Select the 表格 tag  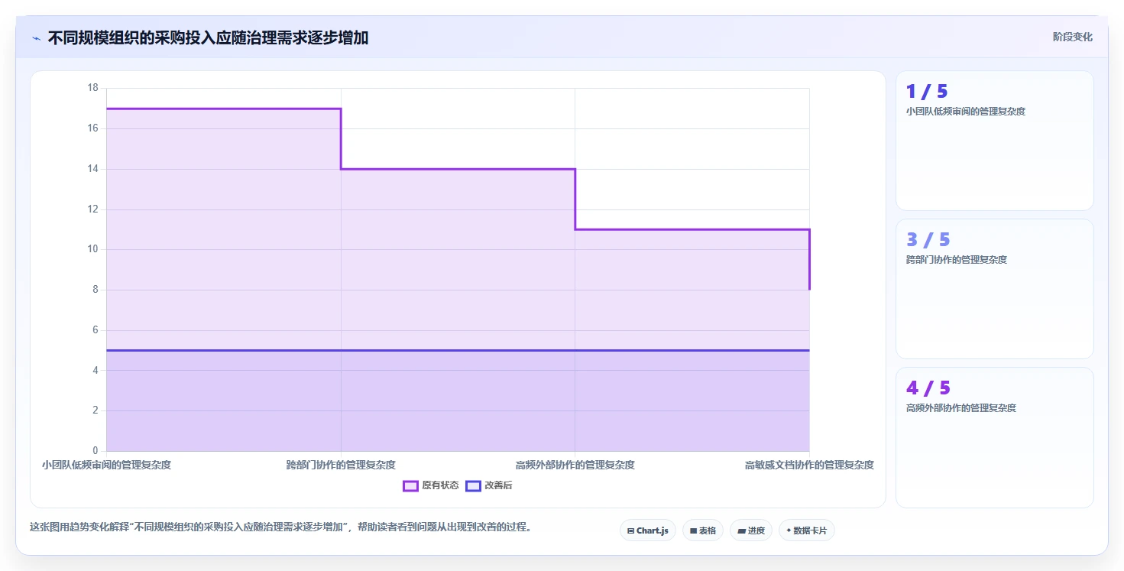[x=703, y=530]
